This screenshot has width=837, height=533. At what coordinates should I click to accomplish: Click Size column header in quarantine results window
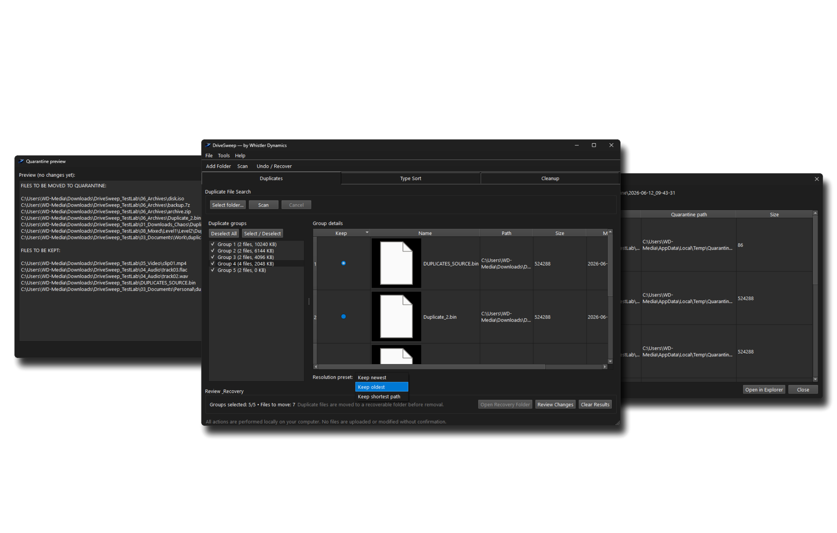tap(774, 214)
